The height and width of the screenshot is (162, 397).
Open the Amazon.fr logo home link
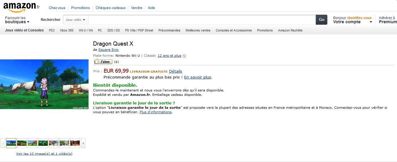coord(22,7)
